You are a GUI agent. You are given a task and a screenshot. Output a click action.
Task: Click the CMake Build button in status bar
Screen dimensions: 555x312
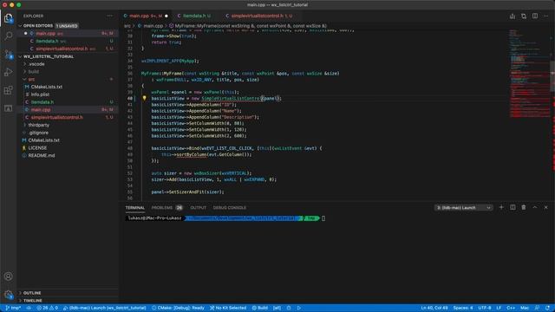(x=260, y=308)
